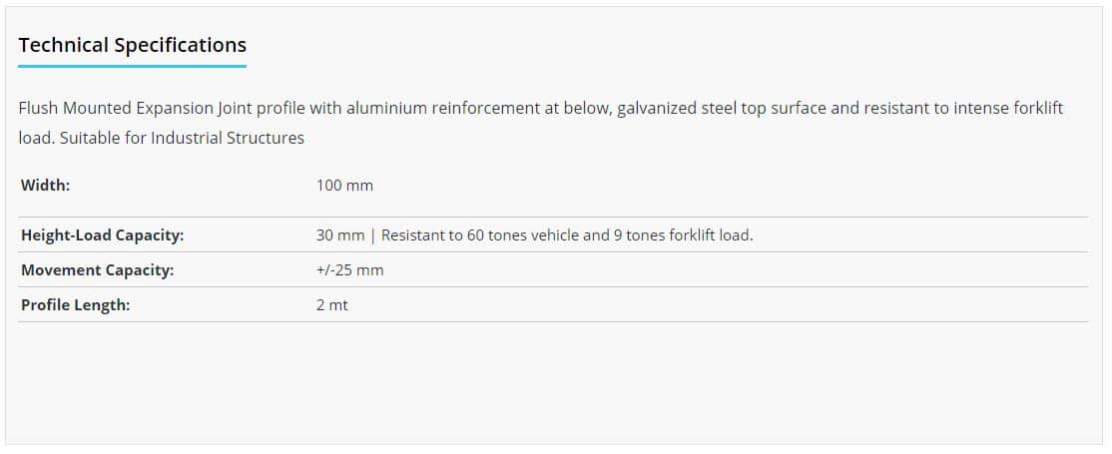The height and width of the screenshot is (454, 1112).
Task: Click aluminium reinforcement phrase in description
Action: pos(435,109)
